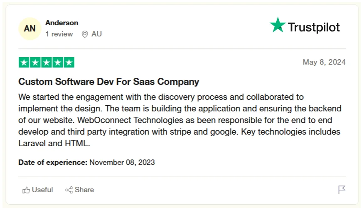Click the share network icon
364x210 pixels.
pos(69,190)
